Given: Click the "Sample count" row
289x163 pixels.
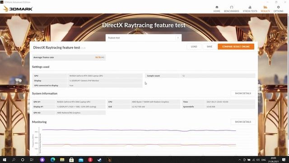Looking at the screenshot, I should pos(200,76).
